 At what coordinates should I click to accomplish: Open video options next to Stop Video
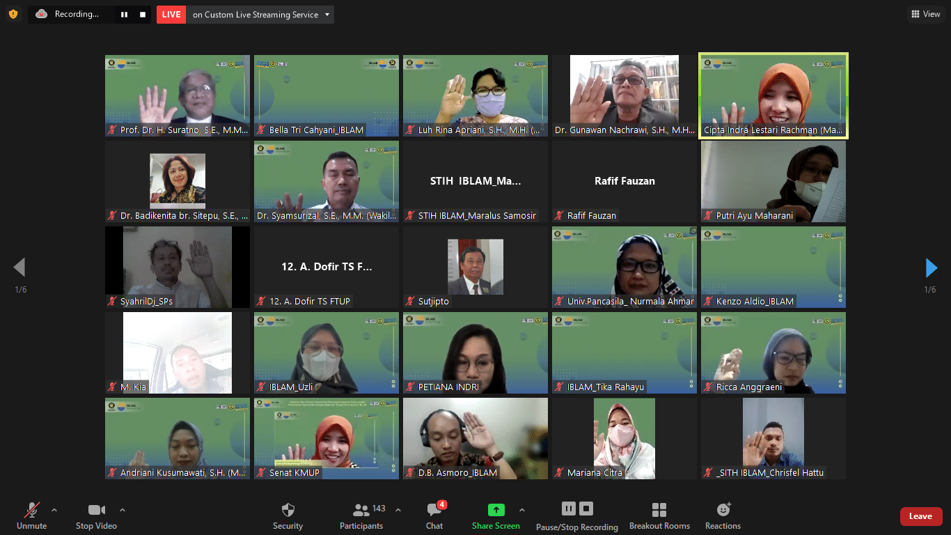123,509
